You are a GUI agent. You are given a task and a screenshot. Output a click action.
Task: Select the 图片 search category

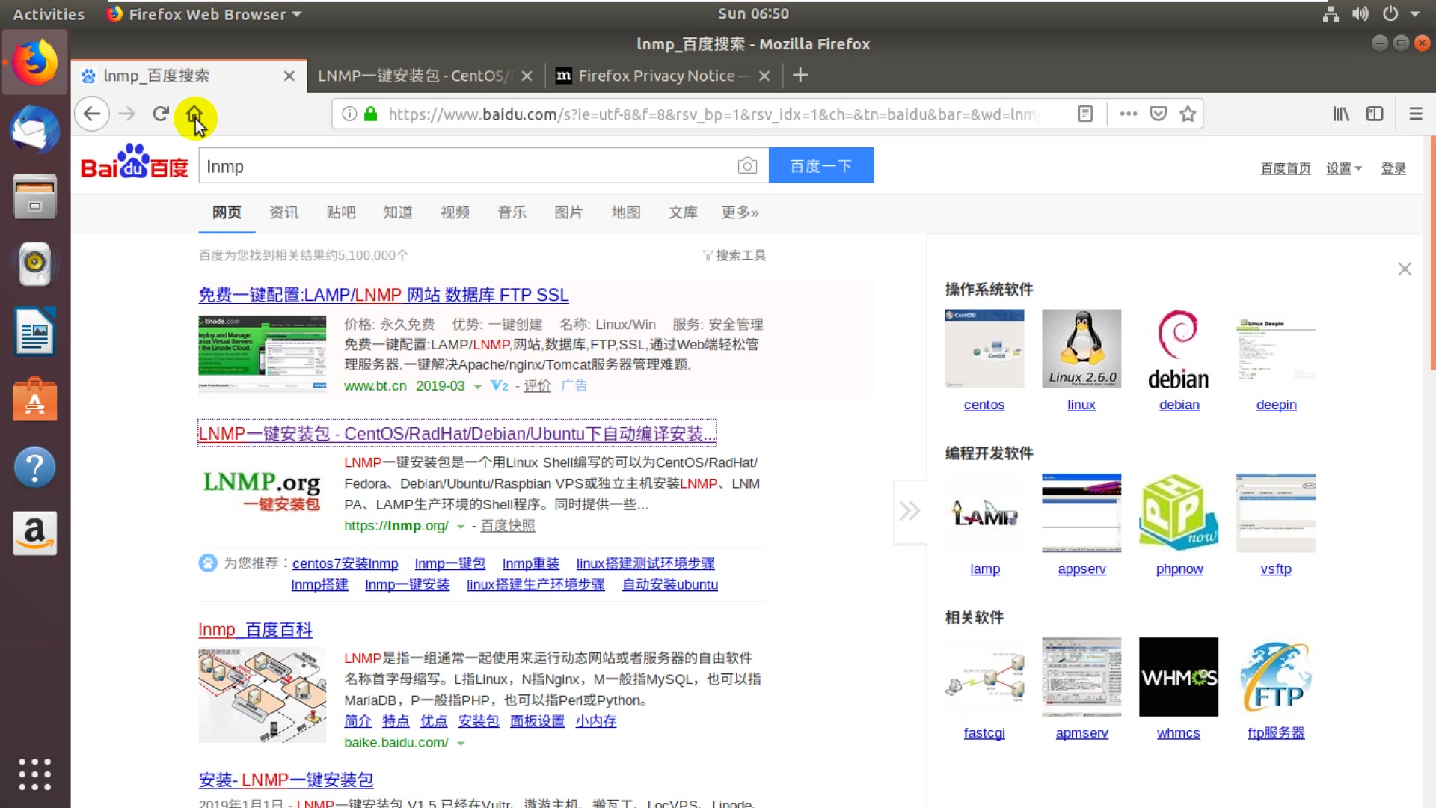point(568,212)
